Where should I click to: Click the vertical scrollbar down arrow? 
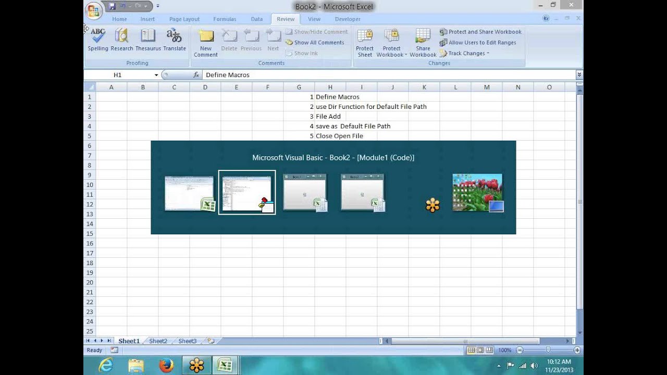click(579, 332)
